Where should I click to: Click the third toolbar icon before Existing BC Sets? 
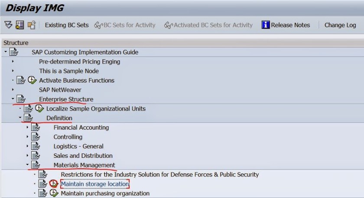[31, 25]
